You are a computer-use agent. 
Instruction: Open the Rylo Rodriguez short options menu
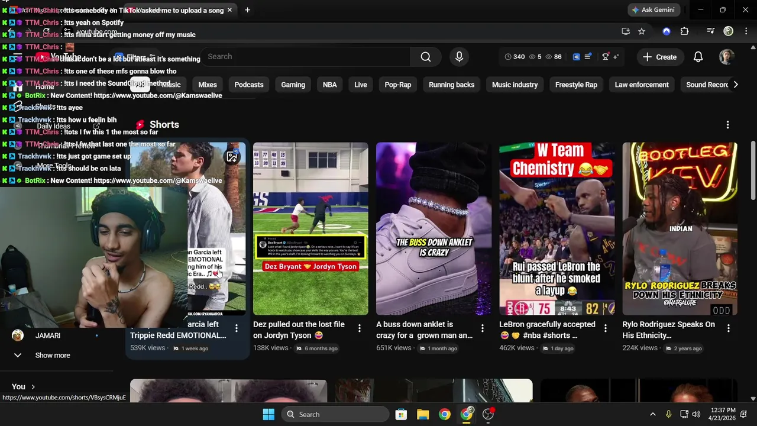coord(728,328)
